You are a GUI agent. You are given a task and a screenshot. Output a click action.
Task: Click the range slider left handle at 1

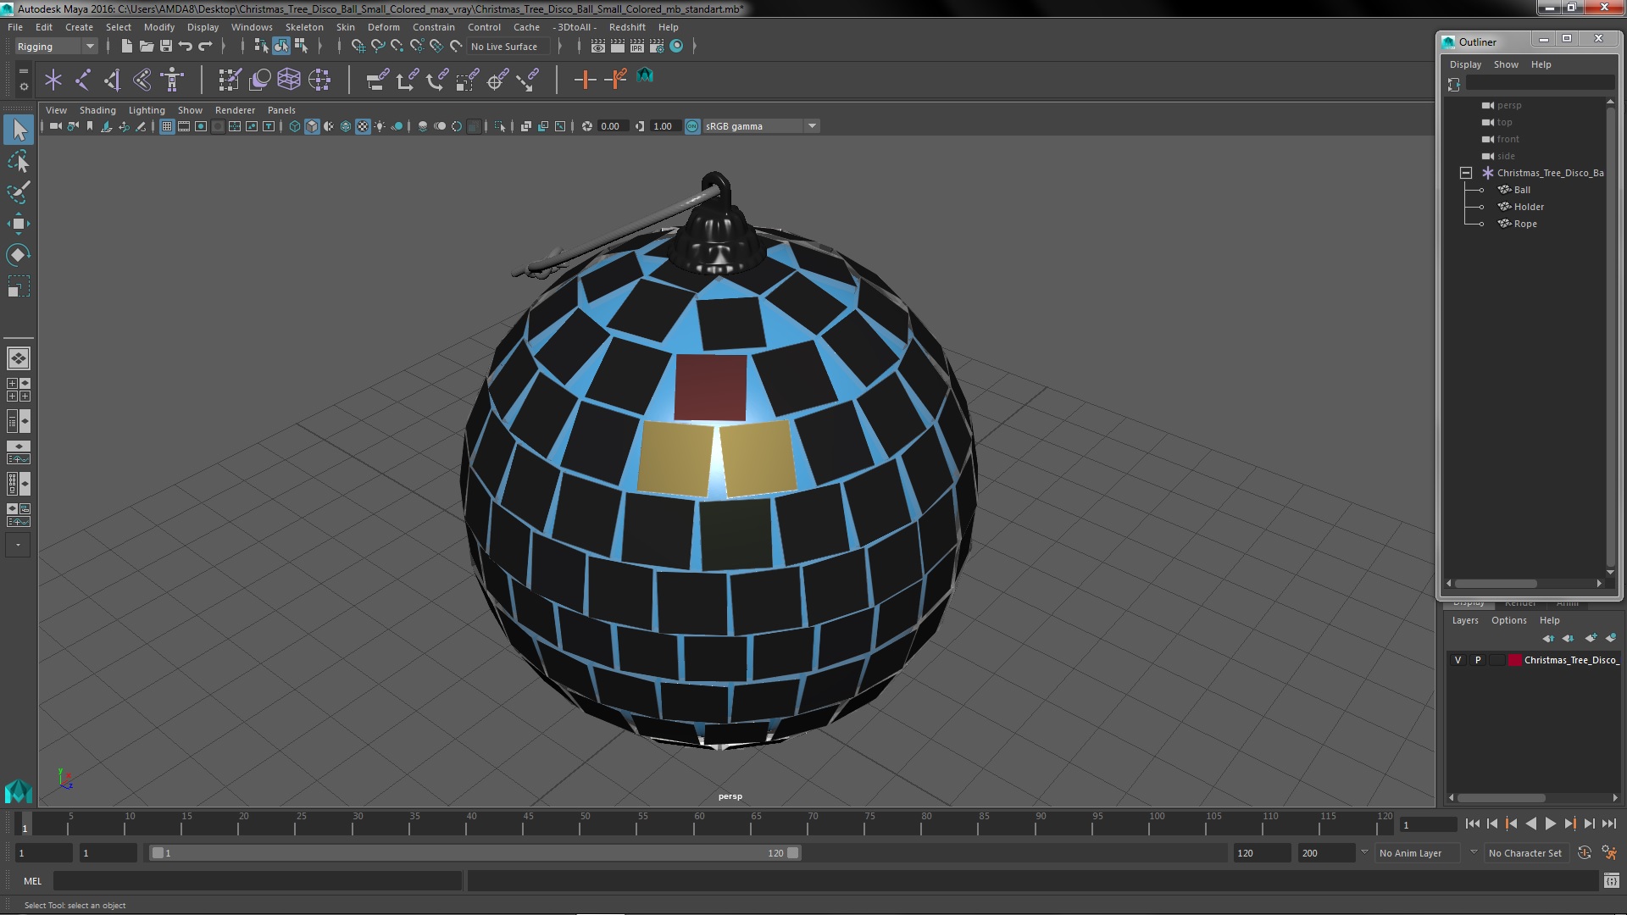tap(158, 853)
